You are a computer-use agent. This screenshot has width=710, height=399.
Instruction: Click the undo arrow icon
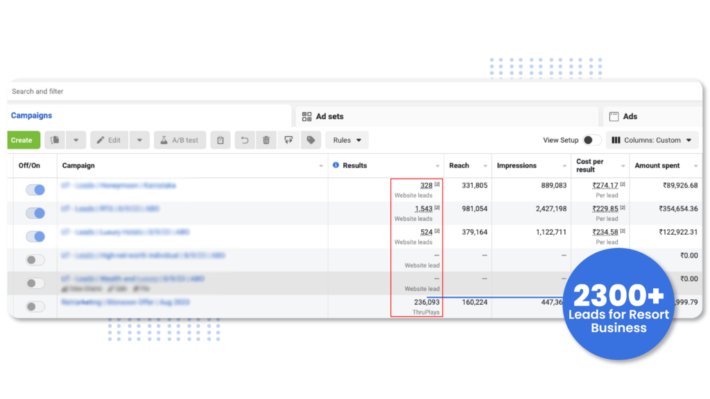244,140
